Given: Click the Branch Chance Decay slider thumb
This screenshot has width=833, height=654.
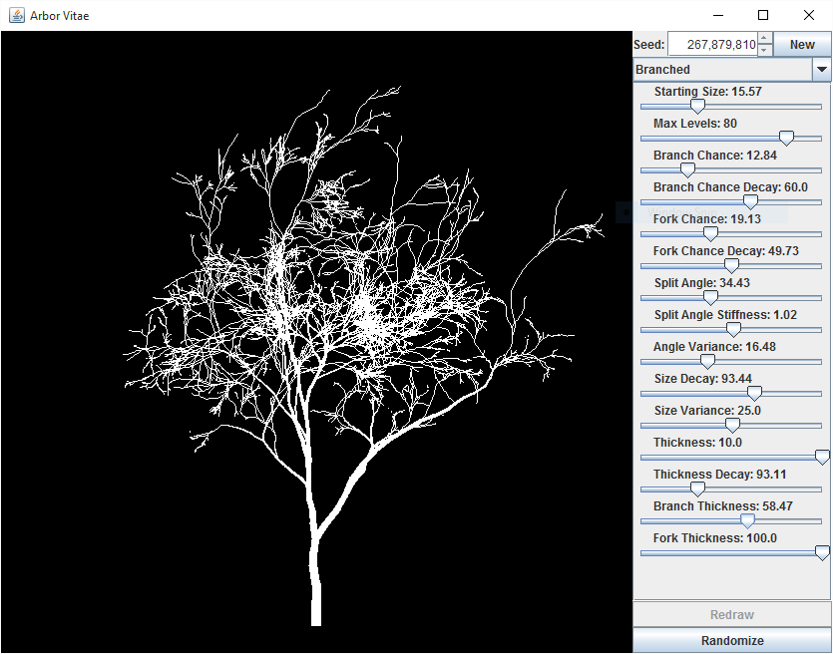Looking at the screenshot, I should tap(751, 201).
